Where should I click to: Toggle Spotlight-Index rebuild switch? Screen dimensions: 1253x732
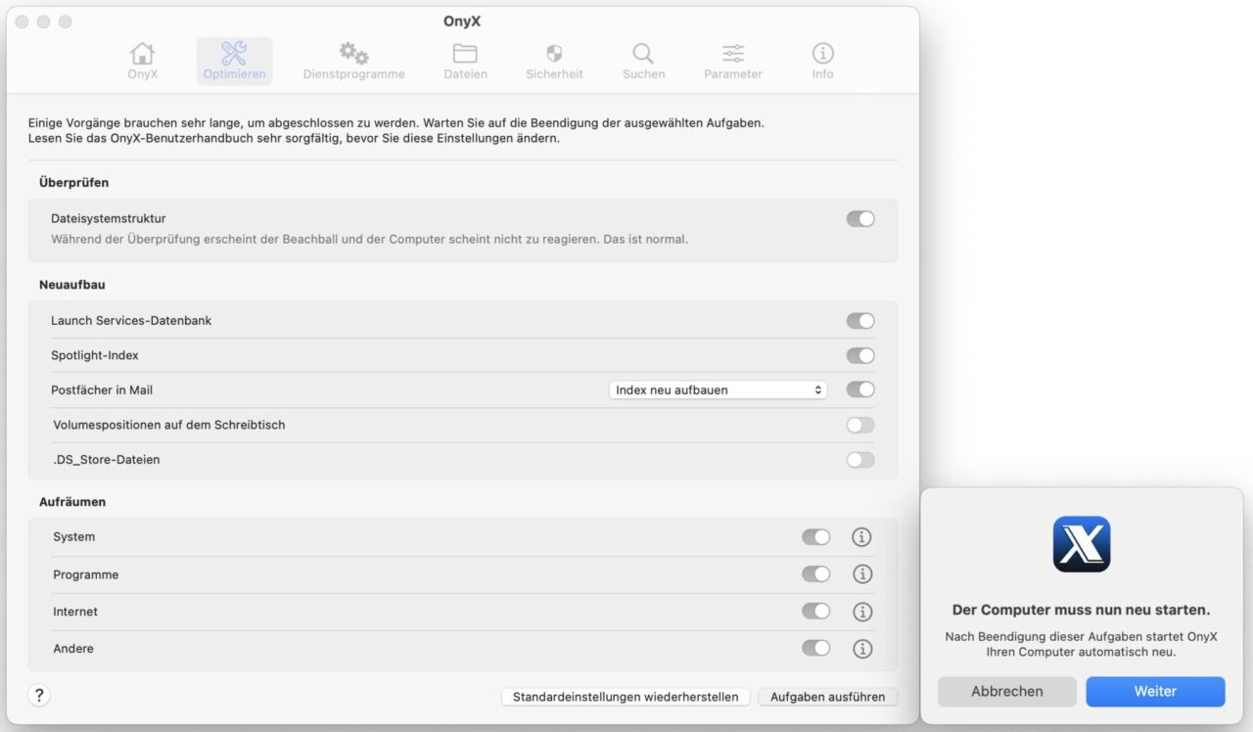tap(860, 355)
